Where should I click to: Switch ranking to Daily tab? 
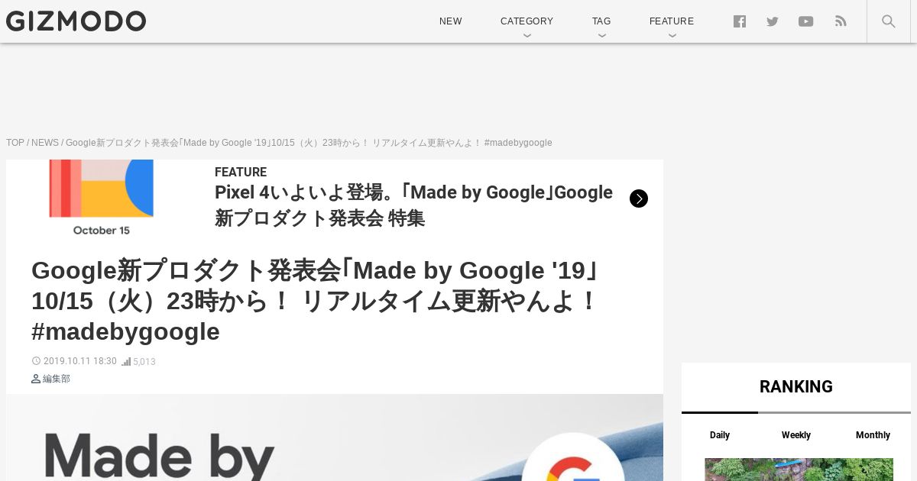pyautogui.click(x=720, y=435)
